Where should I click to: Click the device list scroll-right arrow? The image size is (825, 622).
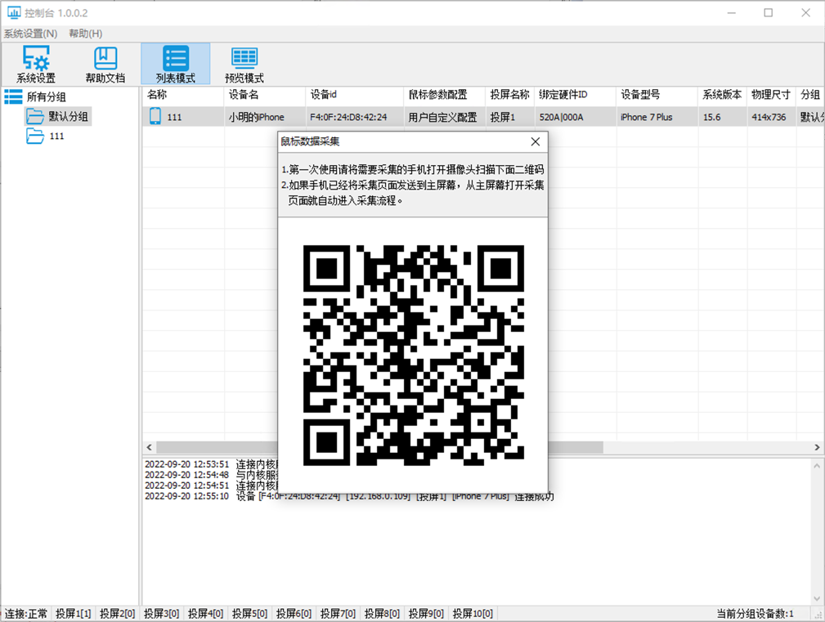(817, 447)
